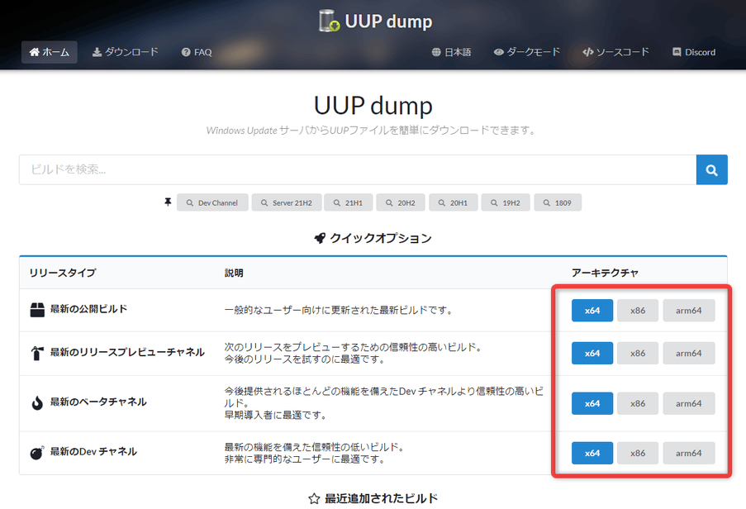The width and height of the screenshot is (746, 509).
Task: Choose arm64 for 最新の公開ビルド
Action: (689, 310)
